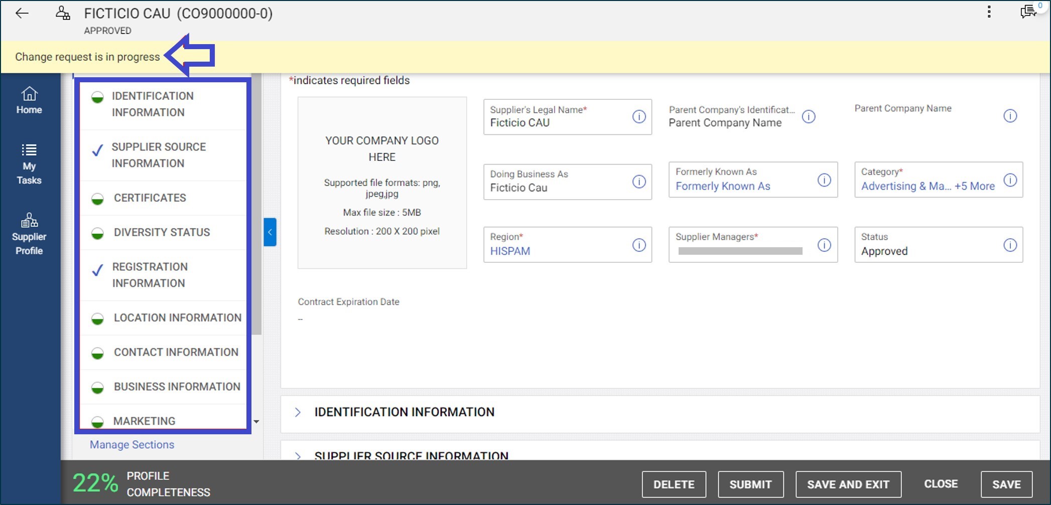Click the back arrow to return

tap(22, 13)
